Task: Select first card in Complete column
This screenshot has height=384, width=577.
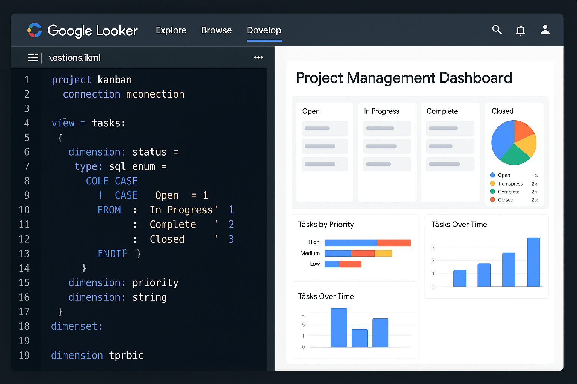Action: 450,128
